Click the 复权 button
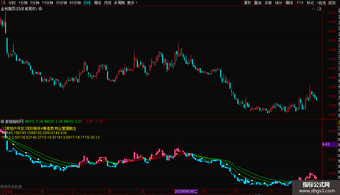 pos(247,3)
